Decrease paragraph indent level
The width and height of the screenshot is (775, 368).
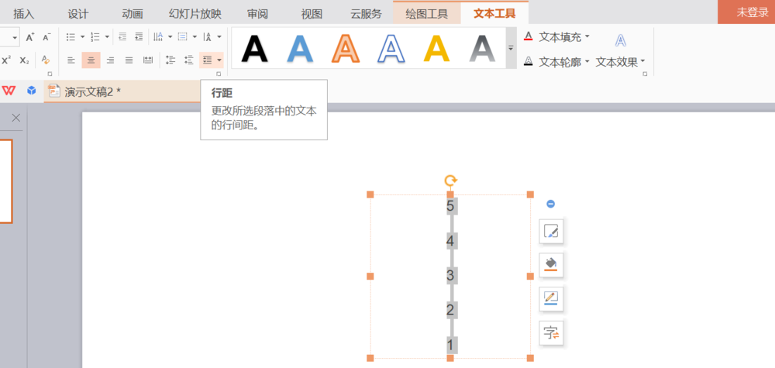(122, 37)
